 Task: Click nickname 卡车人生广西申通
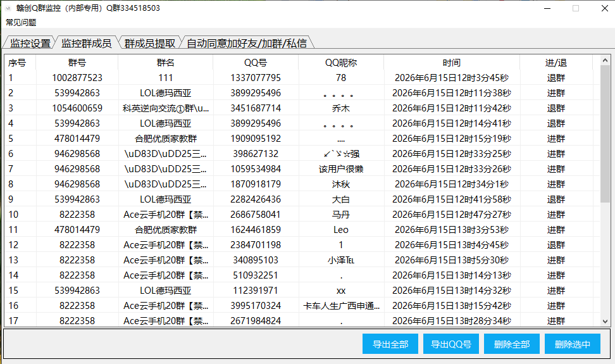coord(341,306)
